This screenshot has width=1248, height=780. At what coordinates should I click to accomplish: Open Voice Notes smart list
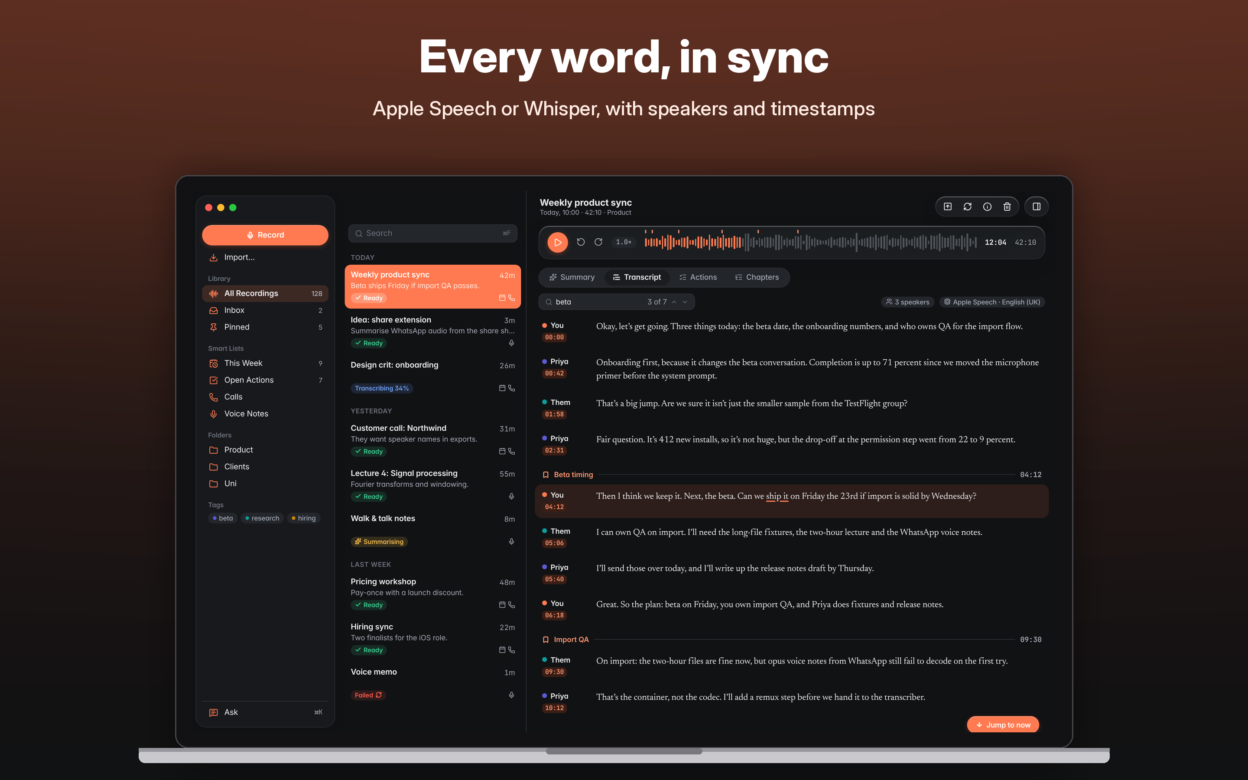(265, 414)
